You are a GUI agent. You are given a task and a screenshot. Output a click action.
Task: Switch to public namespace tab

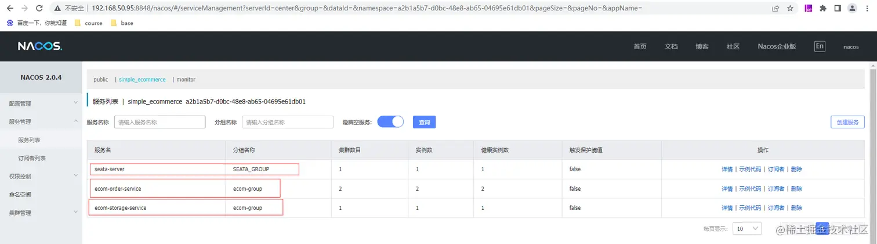pyautogui.click(x=101, y=79)
